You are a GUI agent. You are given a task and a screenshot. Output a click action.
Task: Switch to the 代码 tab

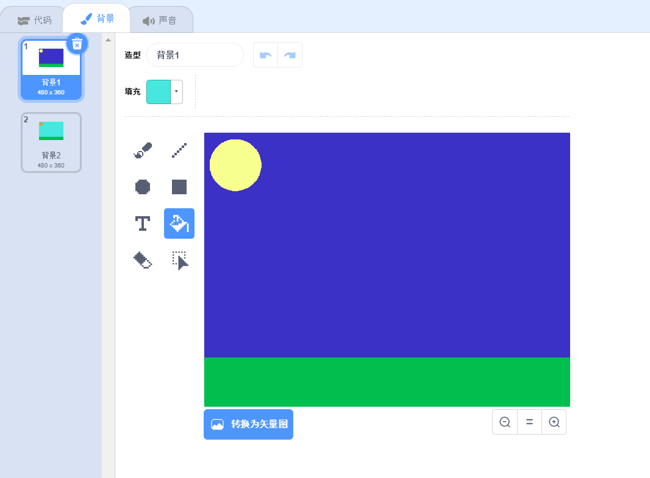pos(34,19)
